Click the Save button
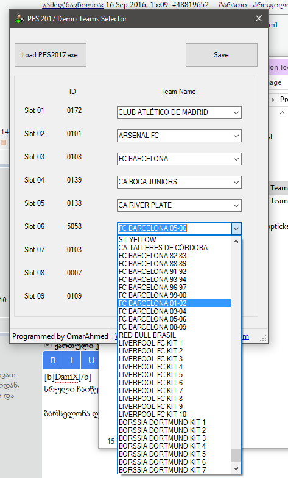The height and width of the screenshot is (478, 288). point(222,55)
